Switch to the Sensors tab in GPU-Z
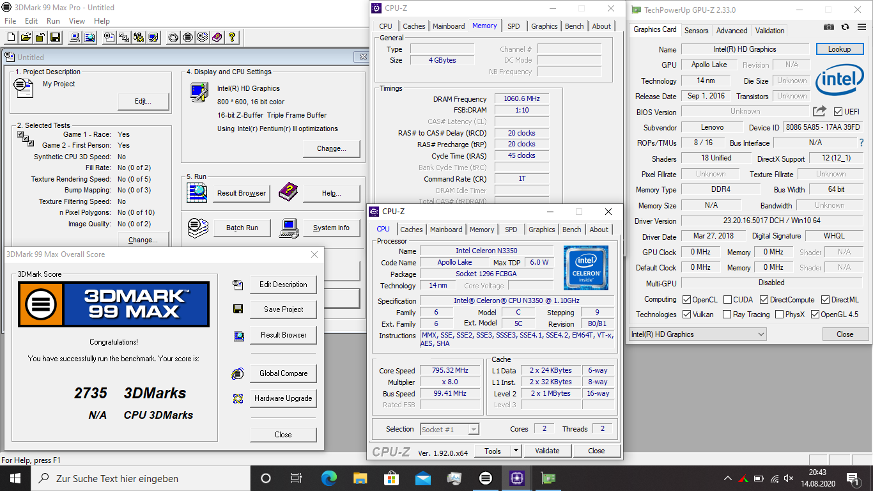Image resolution: width=873 pixels, height=491 pixels. pyautogui.click(x=696, y=31)
